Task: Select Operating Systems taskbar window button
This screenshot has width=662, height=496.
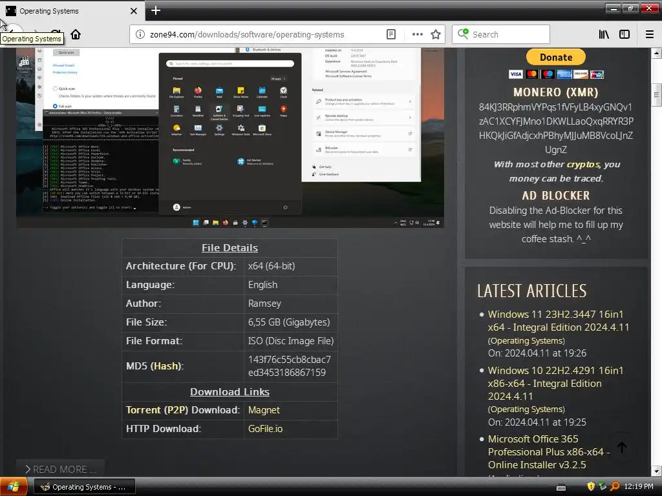Action: click(x=84, y=487)
